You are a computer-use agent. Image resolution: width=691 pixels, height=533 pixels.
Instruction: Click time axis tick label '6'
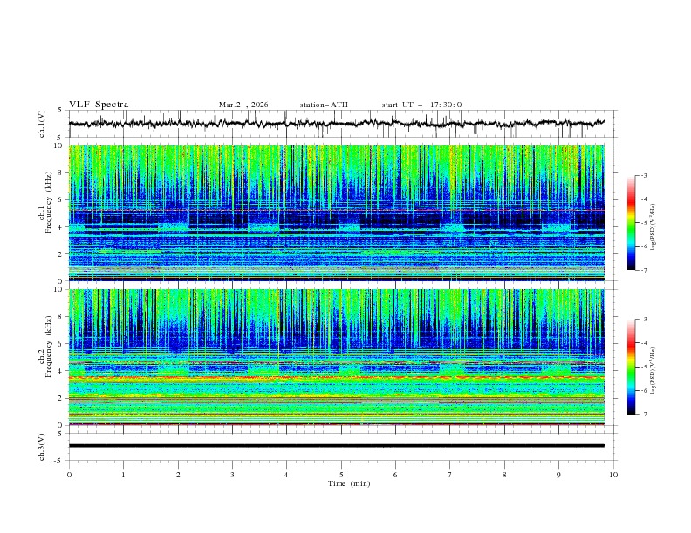(395, 475)
